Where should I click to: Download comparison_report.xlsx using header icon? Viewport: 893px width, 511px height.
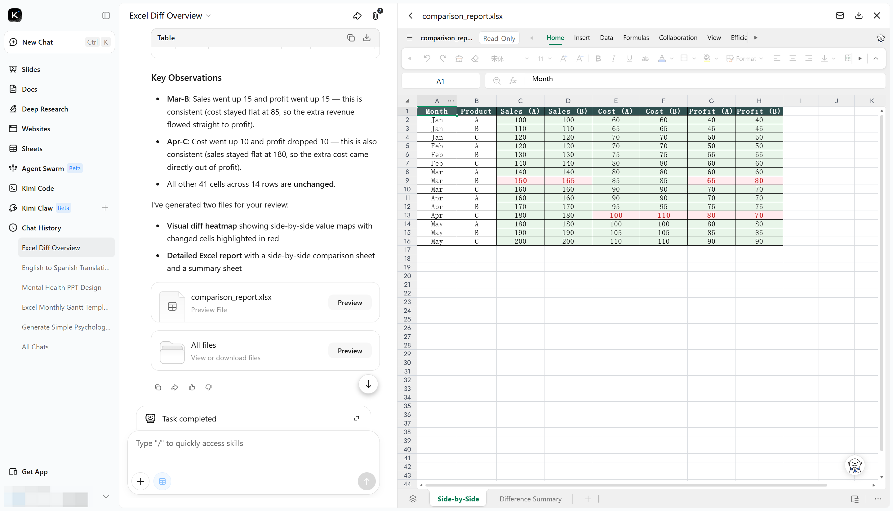(859, 15)
